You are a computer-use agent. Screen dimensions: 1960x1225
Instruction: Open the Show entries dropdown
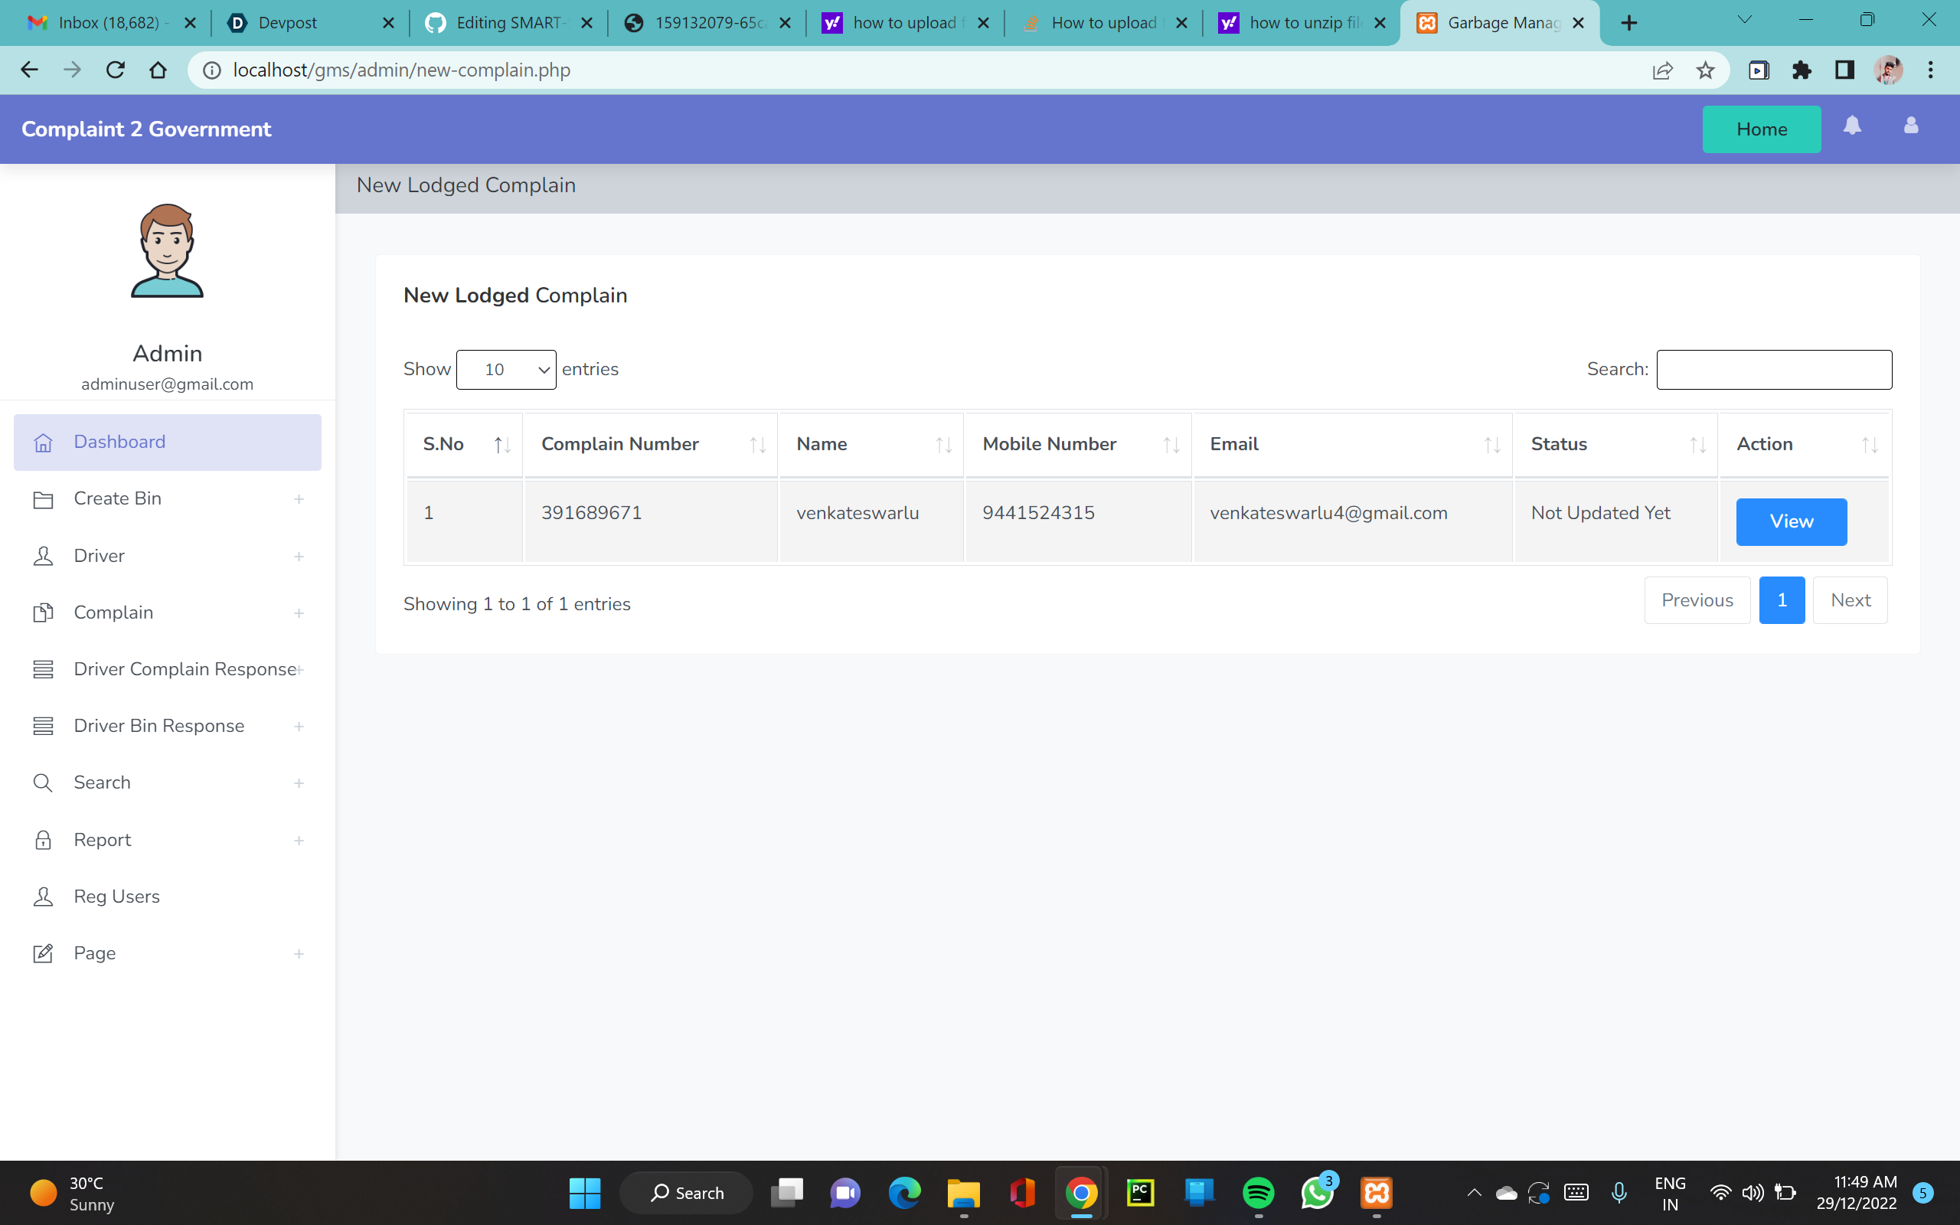(x=506, y=370)
